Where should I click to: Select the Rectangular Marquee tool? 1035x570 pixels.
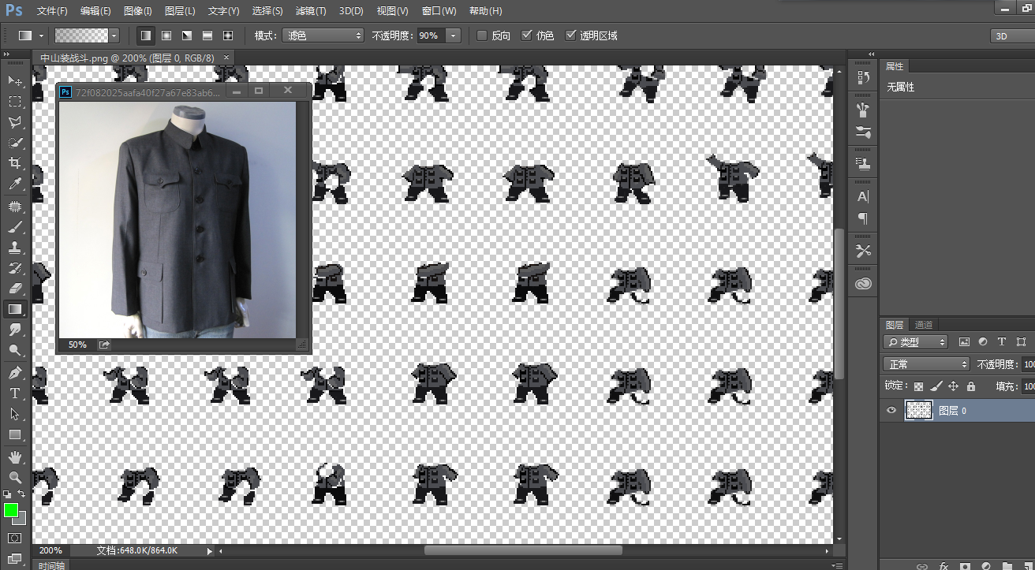point(15,102)
